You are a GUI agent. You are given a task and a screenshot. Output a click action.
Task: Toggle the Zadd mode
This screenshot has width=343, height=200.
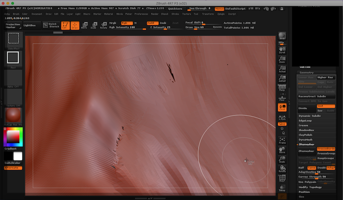pos(152,23)
